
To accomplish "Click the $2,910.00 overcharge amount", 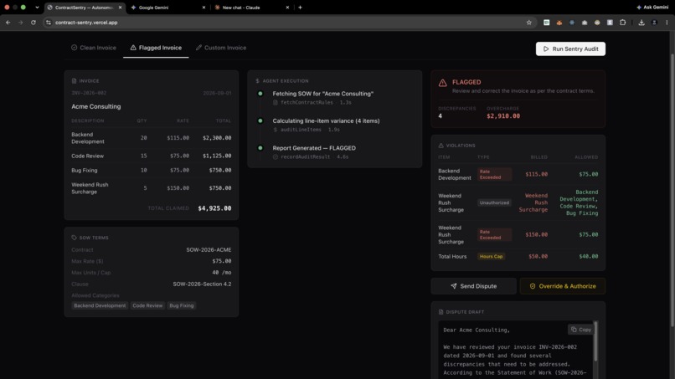I will 503,116.
